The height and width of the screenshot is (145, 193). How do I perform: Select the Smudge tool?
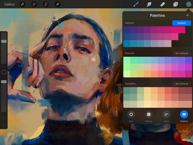click(149, 4)
